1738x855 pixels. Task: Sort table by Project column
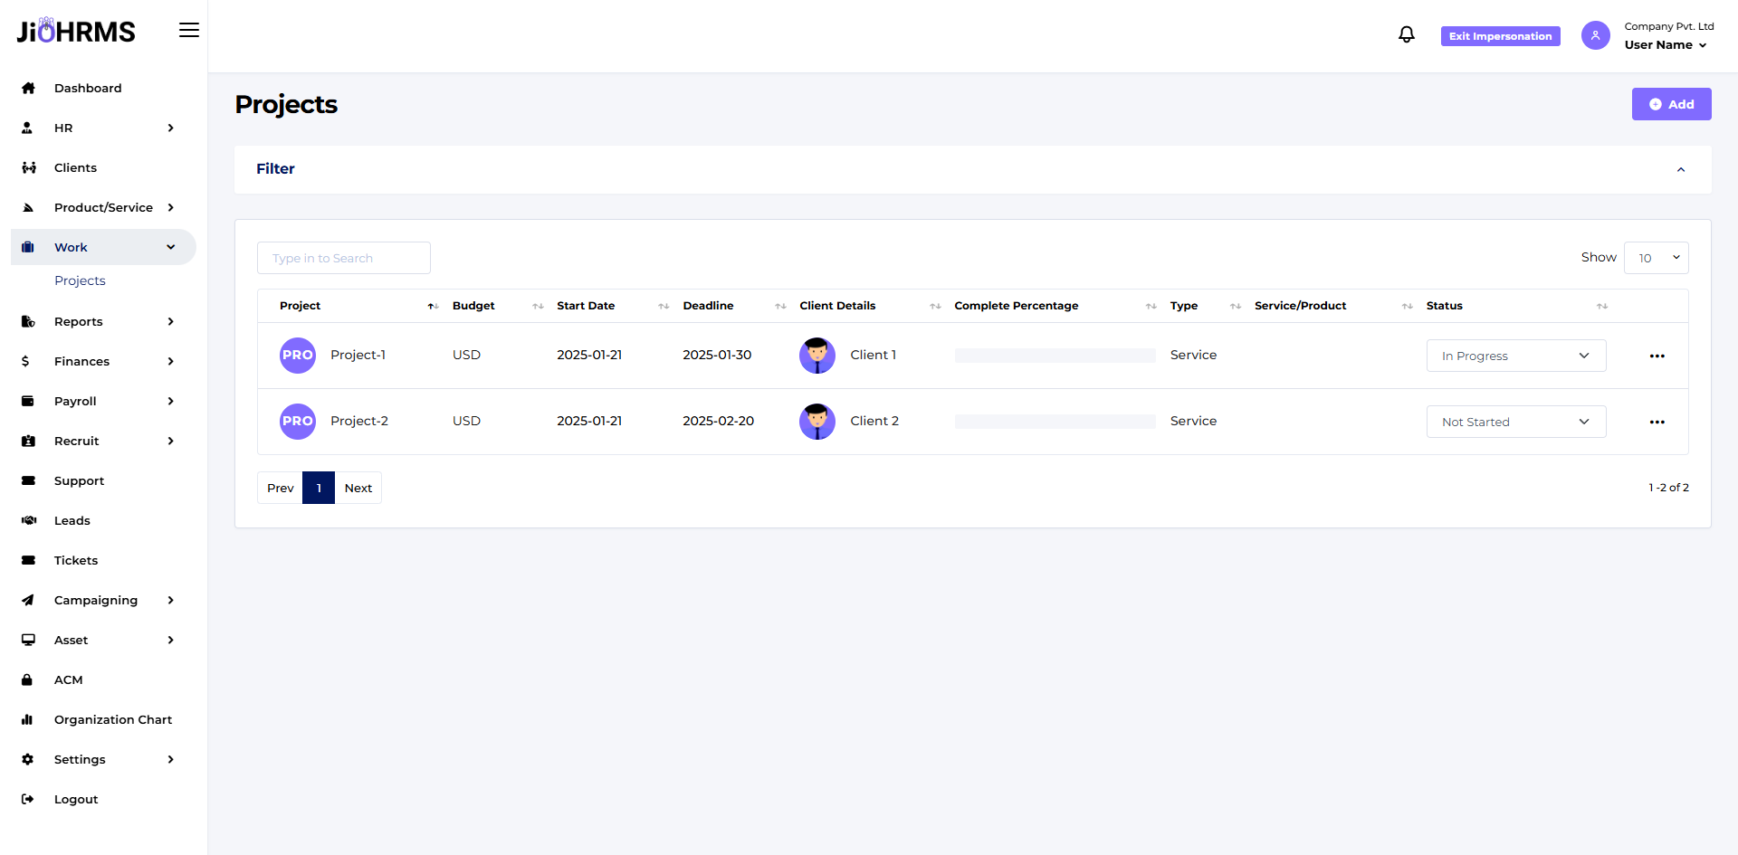click(x=433, y=307)
